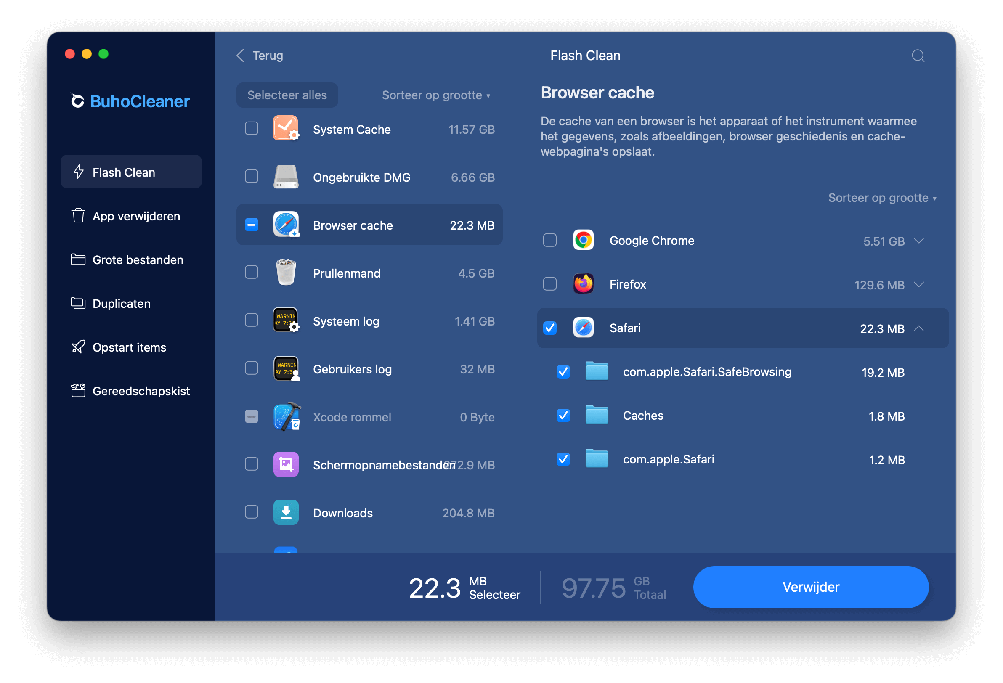Check the Prullenmand checkbox
Viewport: 1003px width, 683px height.
coord(251,272)
